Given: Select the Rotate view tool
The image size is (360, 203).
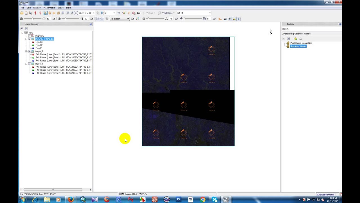Looking at the screenshot, I should point(58,13).
